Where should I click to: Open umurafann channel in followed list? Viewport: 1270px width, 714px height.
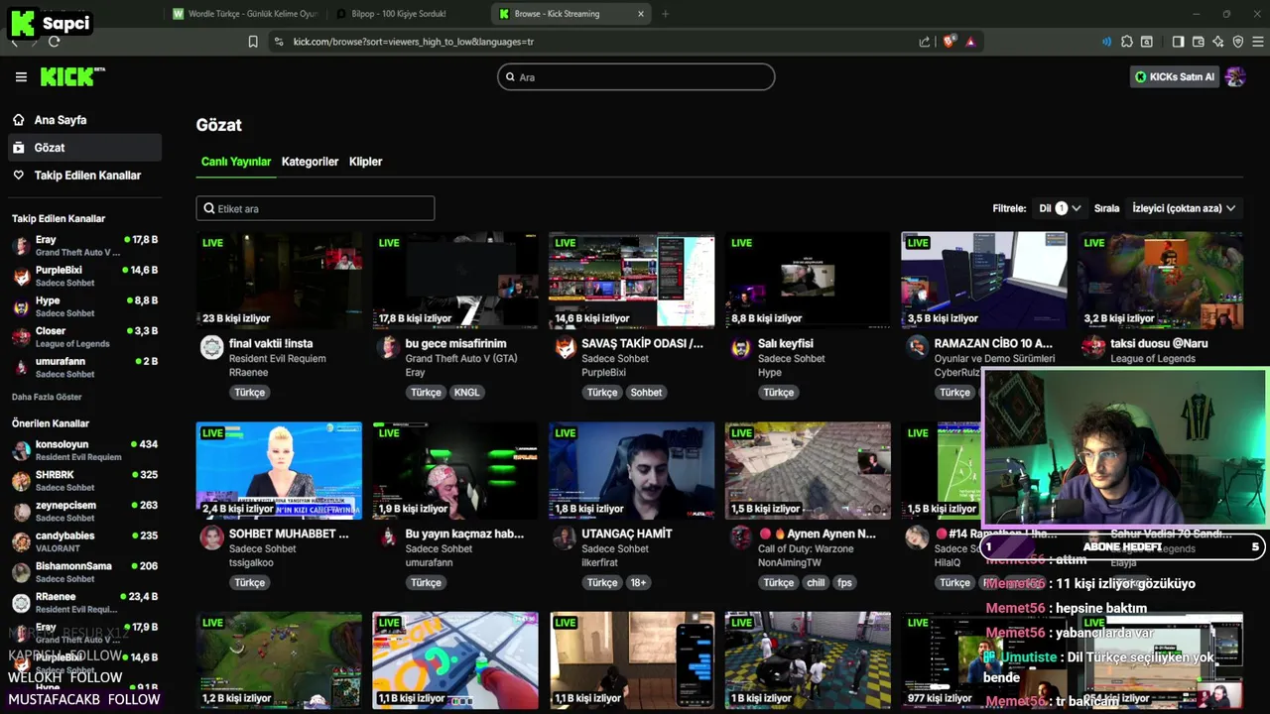tap(84, 368)
